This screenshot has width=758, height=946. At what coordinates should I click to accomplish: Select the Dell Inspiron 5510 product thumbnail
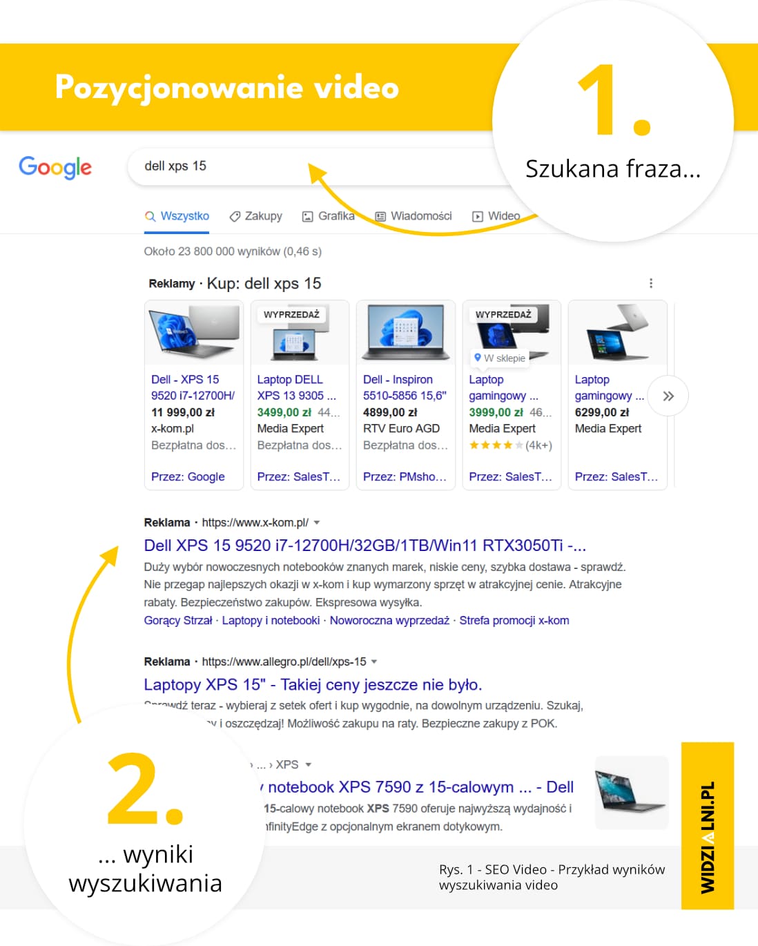coord(406,332)
